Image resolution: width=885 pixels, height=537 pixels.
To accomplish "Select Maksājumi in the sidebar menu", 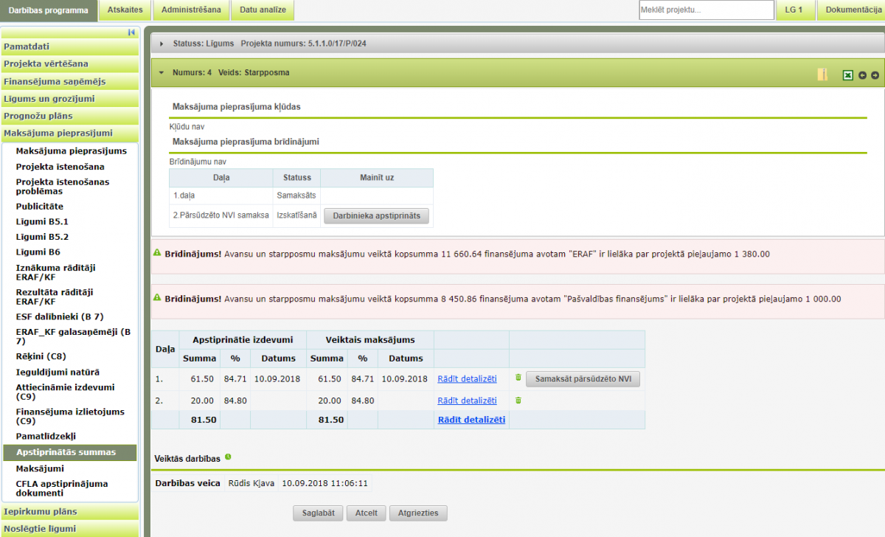I will tap(40, 468).
